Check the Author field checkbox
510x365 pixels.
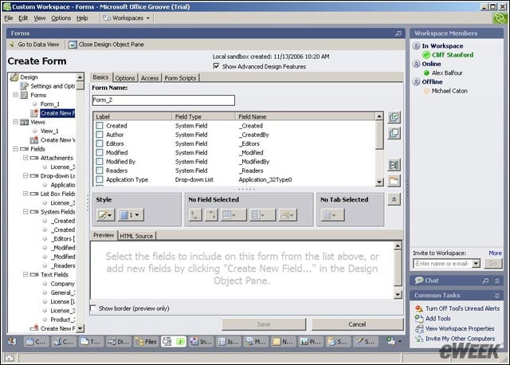tap(100, 135)
